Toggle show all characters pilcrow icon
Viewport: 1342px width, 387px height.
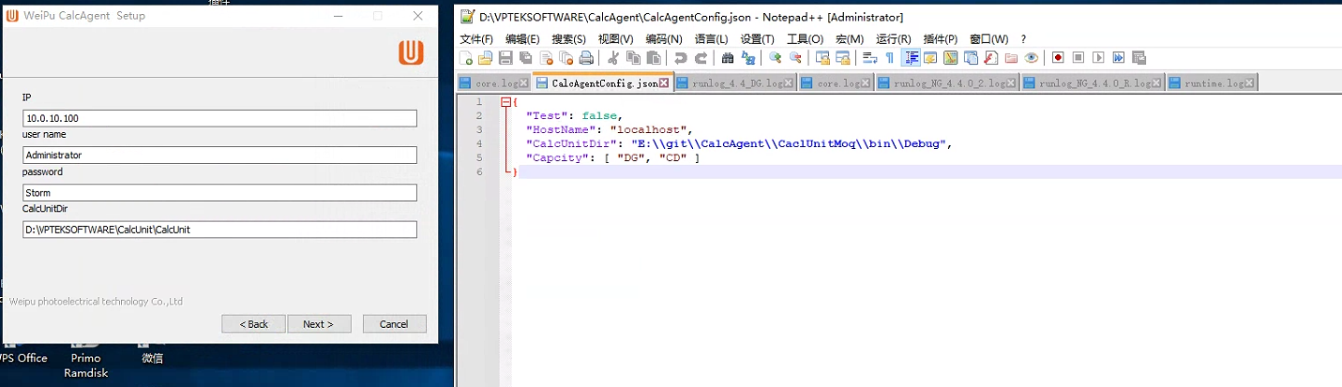coord(890,57)
